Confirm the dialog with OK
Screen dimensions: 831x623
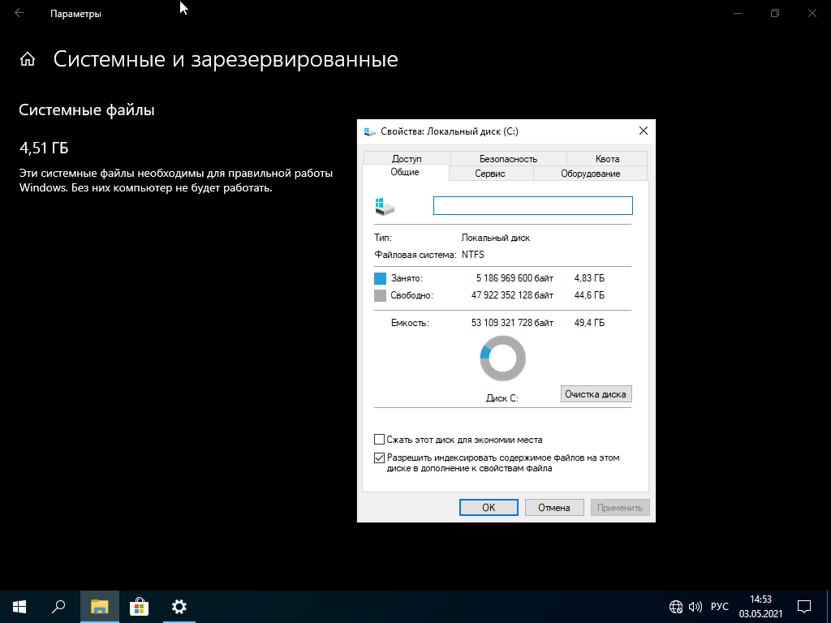tap(489, 508)
